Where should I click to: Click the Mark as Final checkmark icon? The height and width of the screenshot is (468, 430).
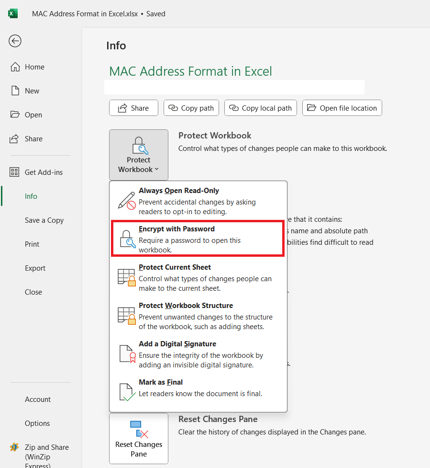click(x=128, y=392)
